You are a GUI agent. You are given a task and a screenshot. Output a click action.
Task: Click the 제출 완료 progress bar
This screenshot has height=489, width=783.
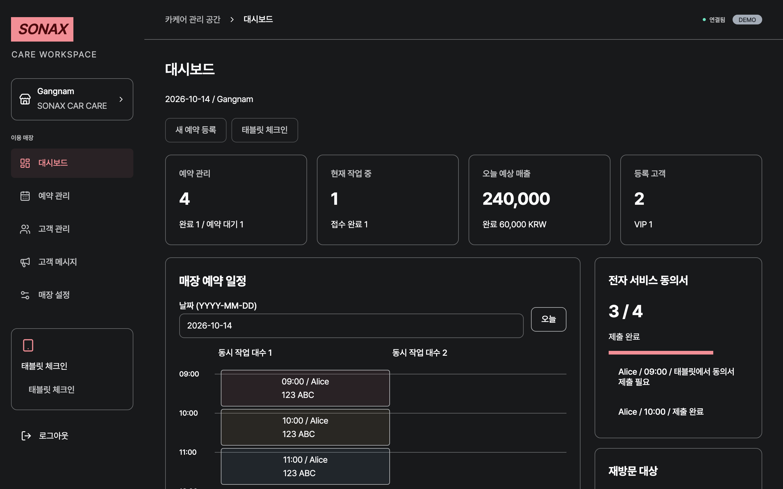661,352
